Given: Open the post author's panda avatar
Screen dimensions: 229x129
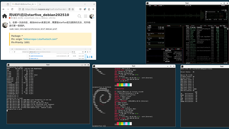Looking at the screenshot, I should 5,25.
